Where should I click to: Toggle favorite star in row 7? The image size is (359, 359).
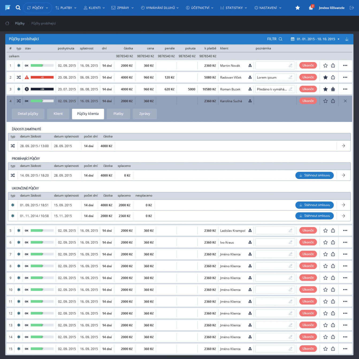(x=325, y=254)
